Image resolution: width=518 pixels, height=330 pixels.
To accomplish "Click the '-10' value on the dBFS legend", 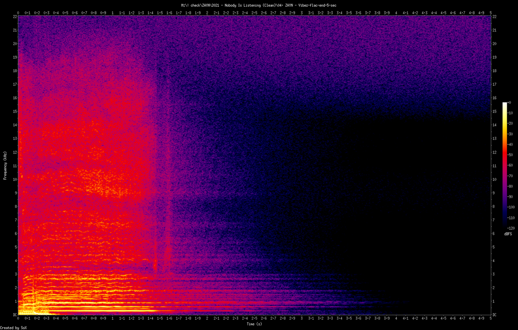I will [x=510, y=113].
